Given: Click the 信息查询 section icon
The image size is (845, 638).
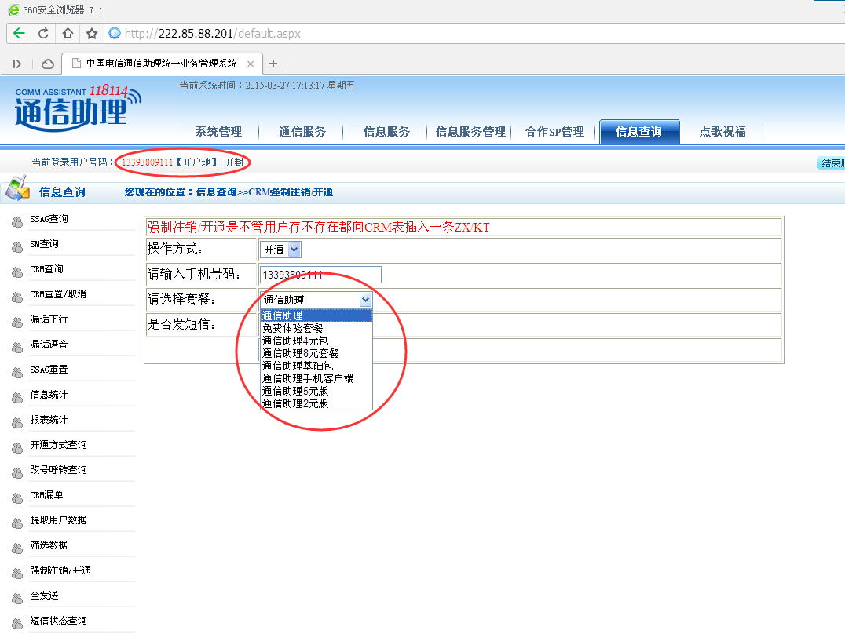Looking at the screenshot, I should [x=18, y=188].
